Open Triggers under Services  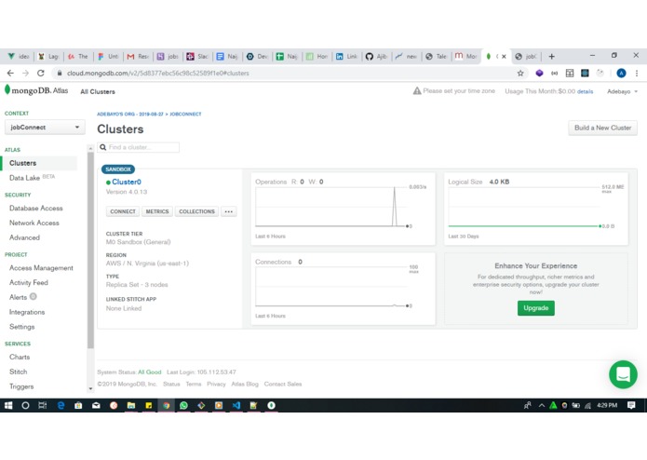tap(21, 386)
